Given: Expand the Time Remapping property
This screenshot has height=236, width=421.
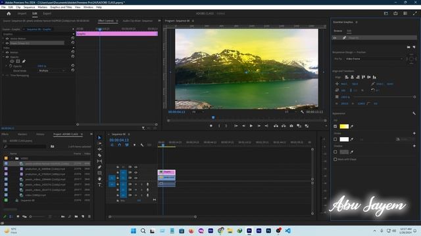Looking at the screenshot, I should point(3,75).
